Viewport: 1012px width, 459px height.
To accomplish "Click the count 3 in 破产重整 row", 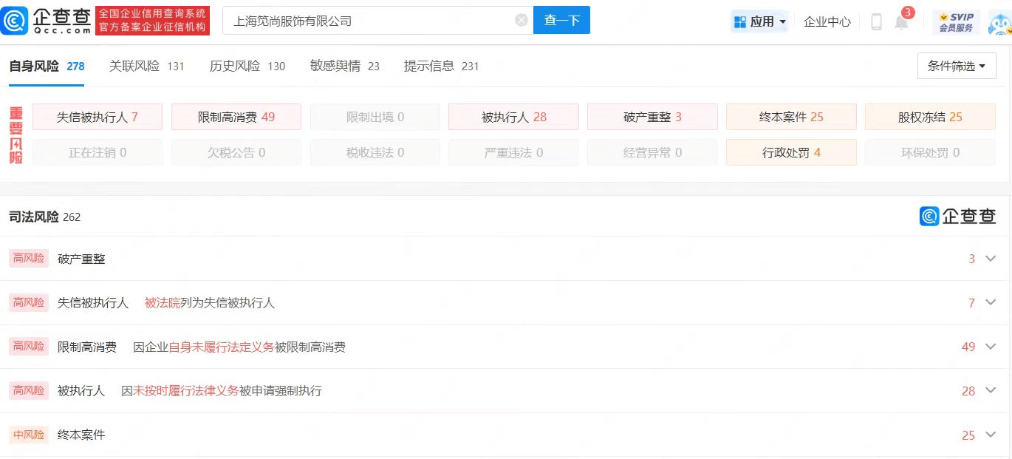I will click(x=972, y=259).
